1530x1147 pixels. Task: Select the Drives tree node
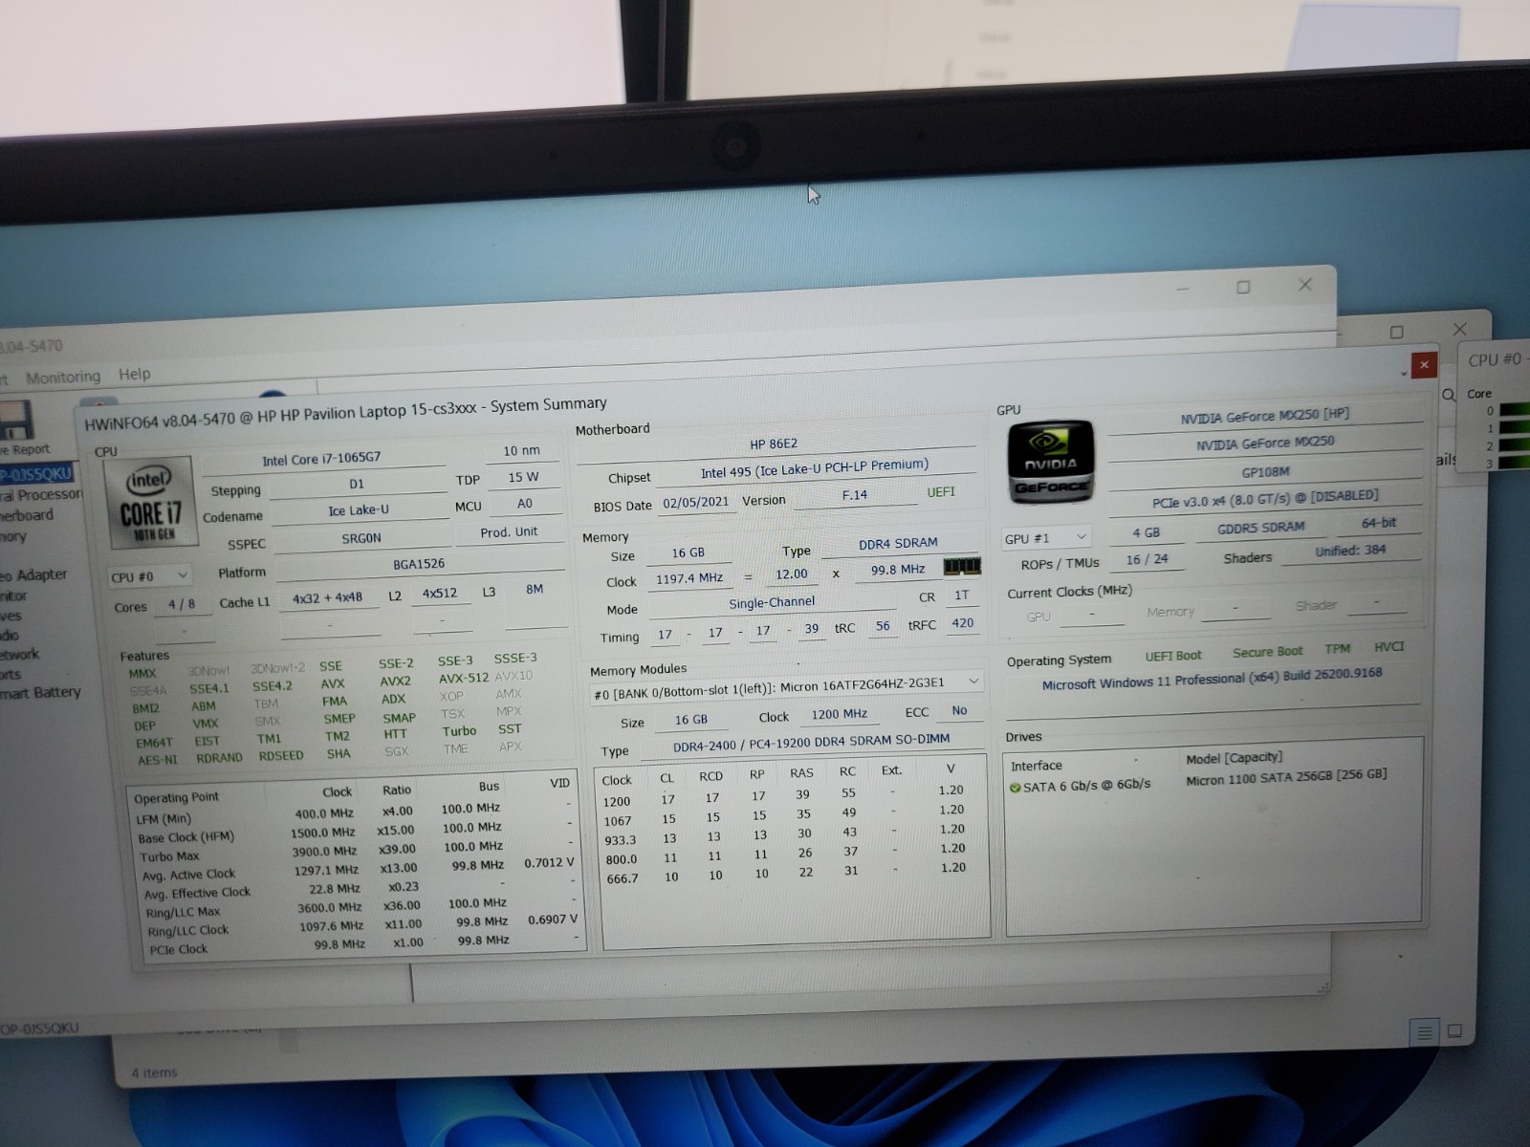[11, 616]
